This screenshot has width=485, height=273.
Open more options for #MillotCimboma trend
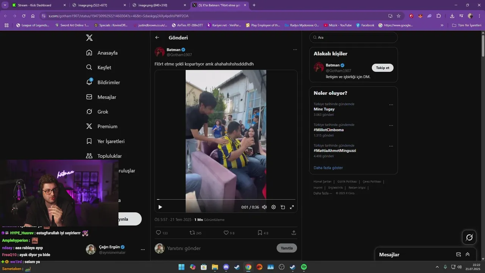391,126
